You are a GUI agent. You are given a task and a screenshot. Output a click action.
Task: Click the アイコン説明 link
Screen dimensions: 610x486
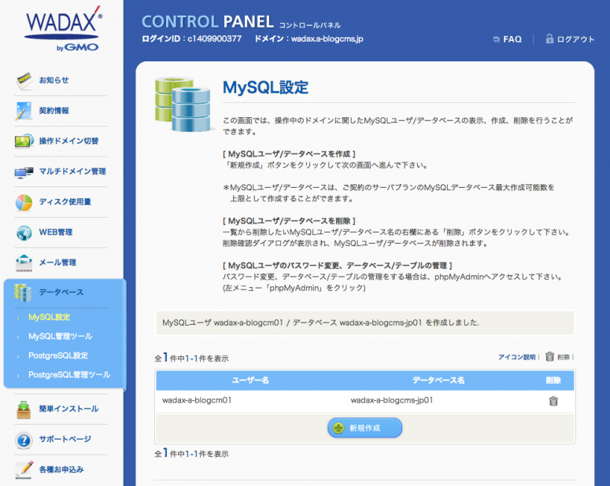pos(516,357)
